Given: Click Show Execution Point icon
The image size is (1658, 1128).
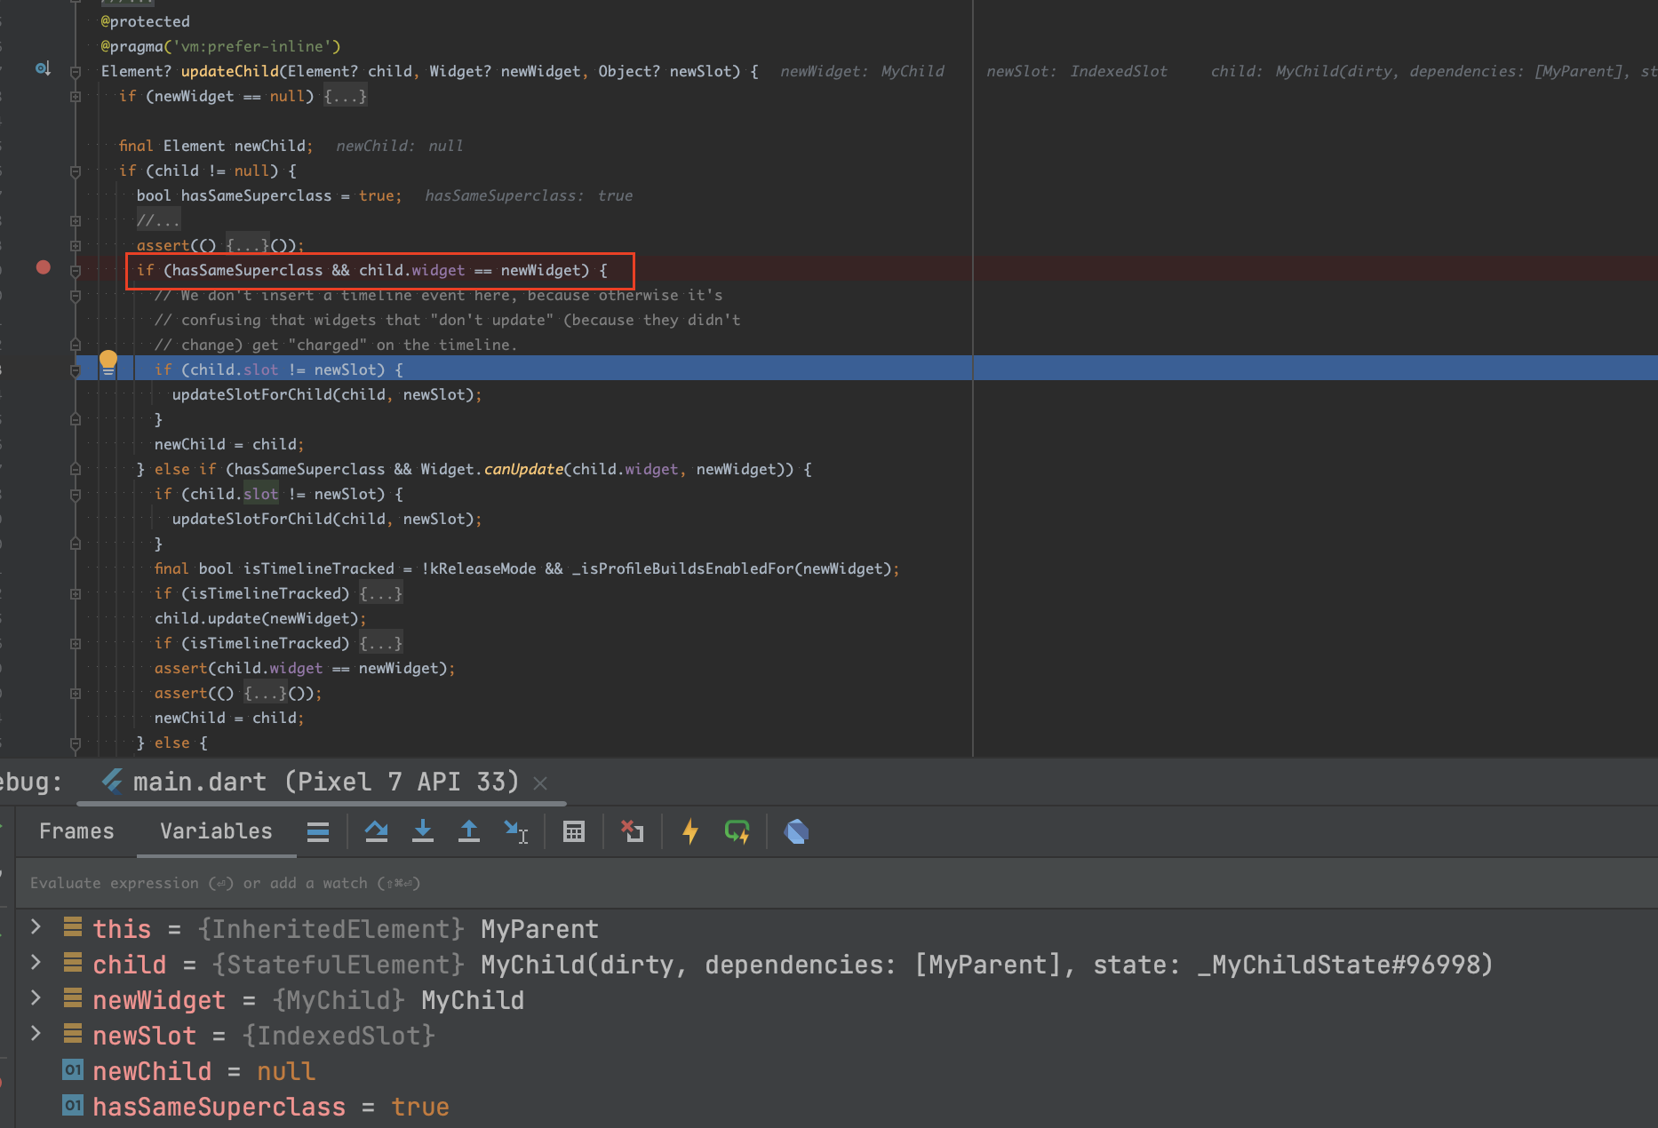Looking at the screenshot, I should click(x=318, y=831).
